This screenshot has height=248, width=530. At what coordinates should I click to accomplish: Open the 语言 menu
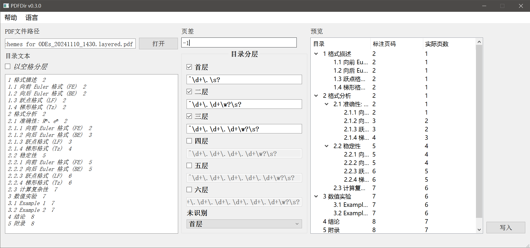pyautogui.click(x=31, y=18)
